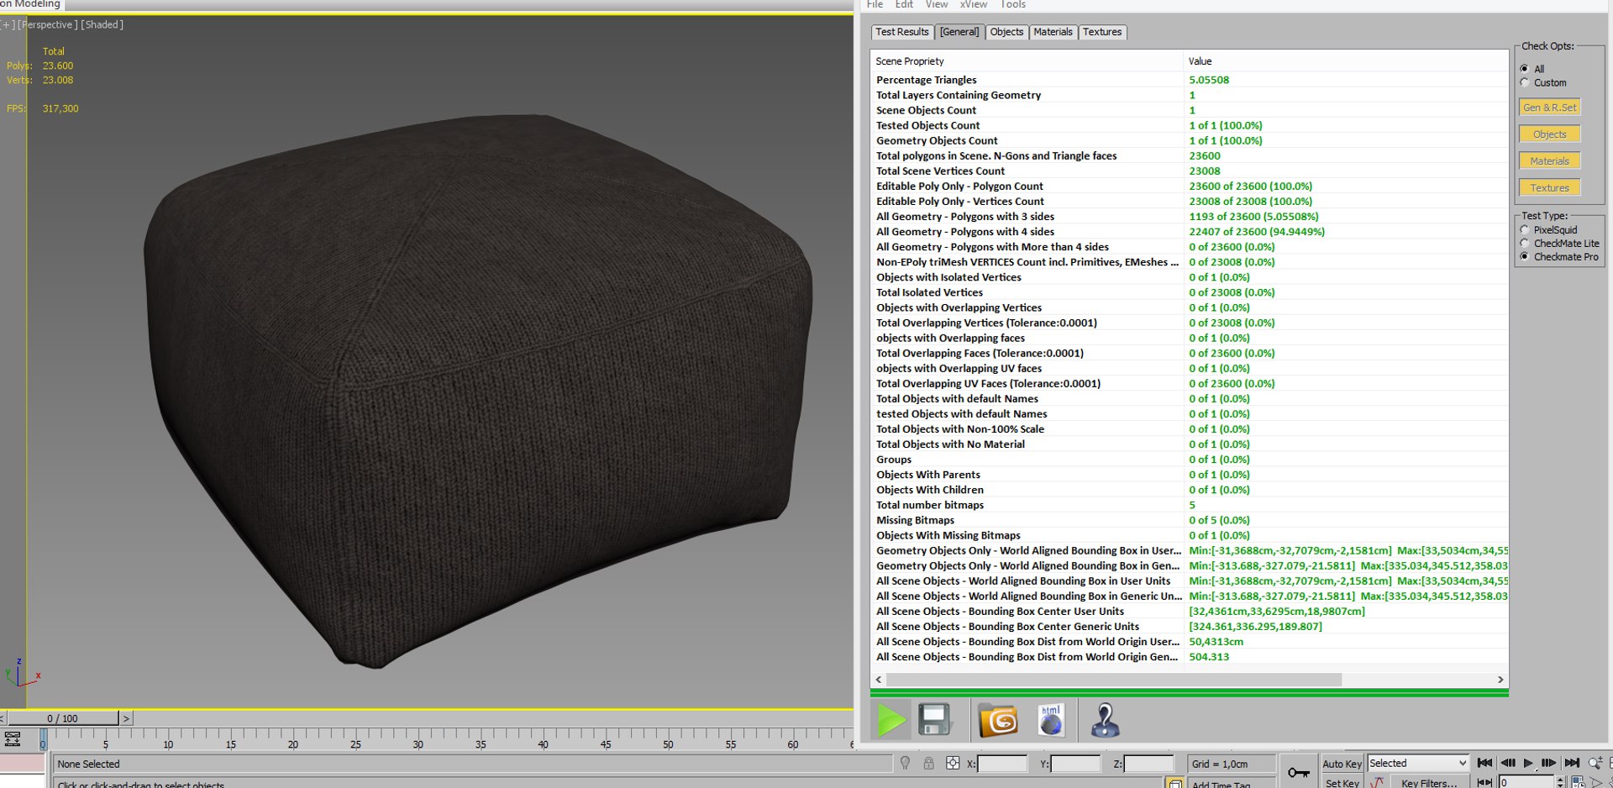Toggle the Auto Key mode button
This screenshot has height=788, width=1613.
[x=1342, y=764]
